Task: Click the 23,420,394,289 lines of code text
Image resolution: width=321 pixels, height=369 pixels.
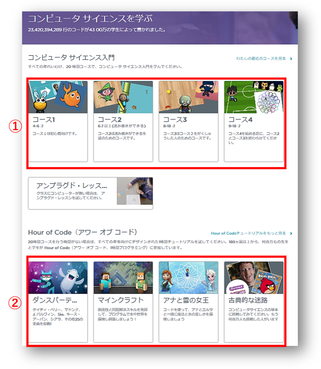Action: pyautogui.click(x=97, y=30)
